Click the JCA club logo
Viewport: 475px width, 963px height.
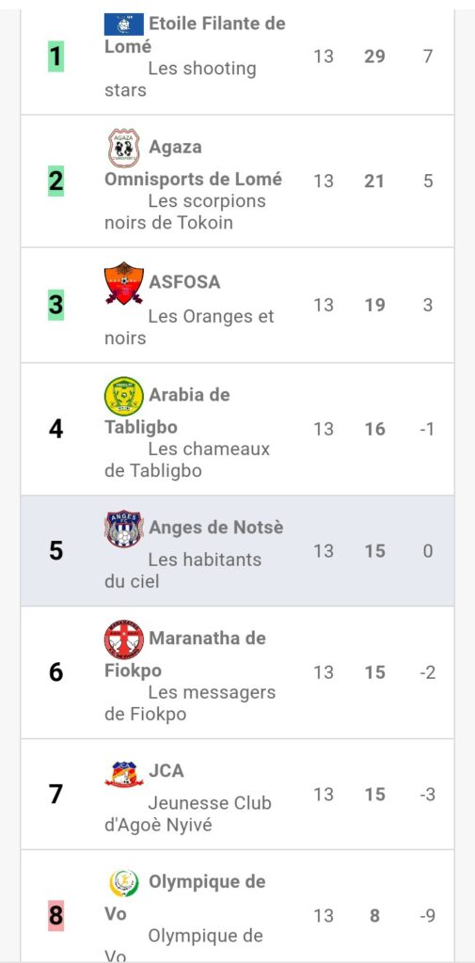point(123,773)
